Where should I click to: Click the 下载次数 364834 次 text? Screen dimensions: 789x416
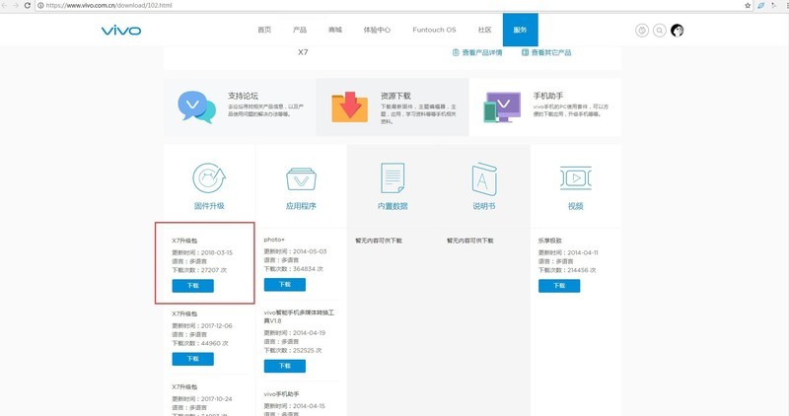click(293, 269)
